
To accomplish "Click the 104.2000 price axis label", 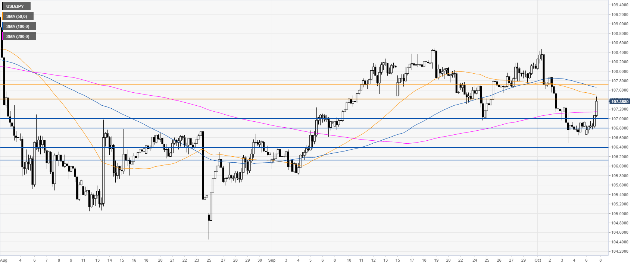I will click(x=618, y=252).
